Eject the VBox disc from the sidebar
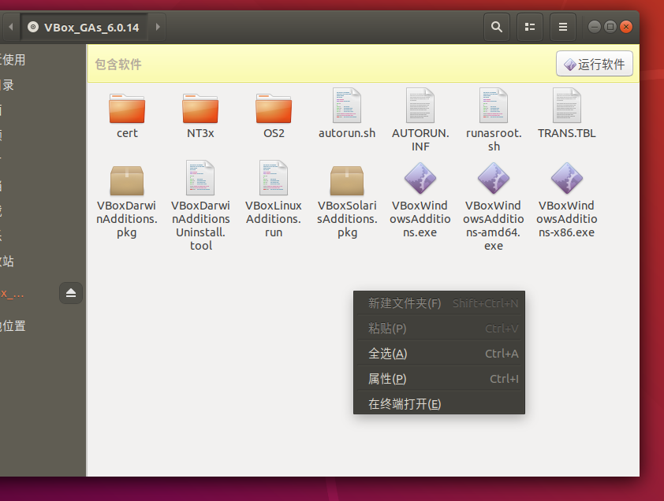 (x=71, y=293)
